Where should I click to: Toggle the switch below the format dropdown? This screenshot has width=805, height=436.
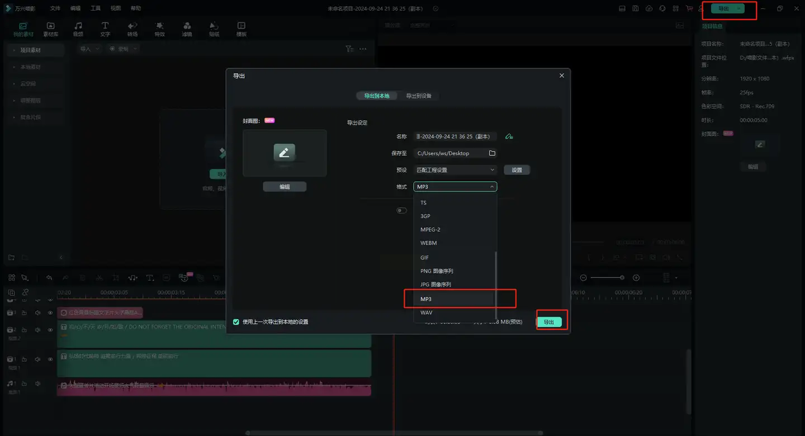pos(401,211)
